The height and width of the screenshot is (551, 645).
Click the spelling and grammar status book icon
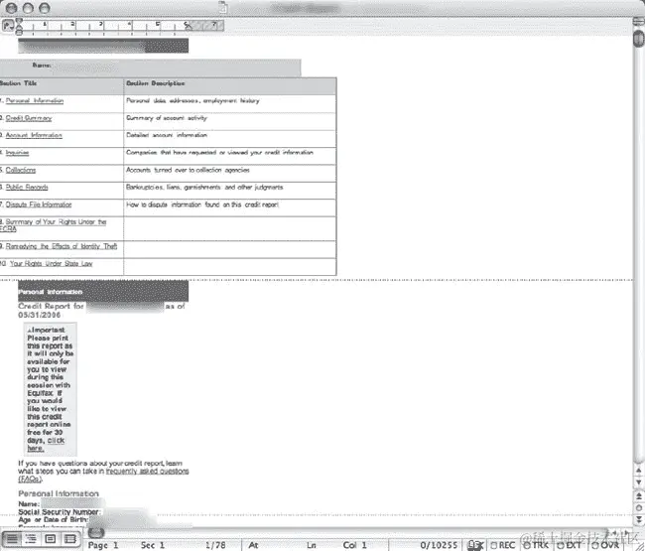click(475, 545)
